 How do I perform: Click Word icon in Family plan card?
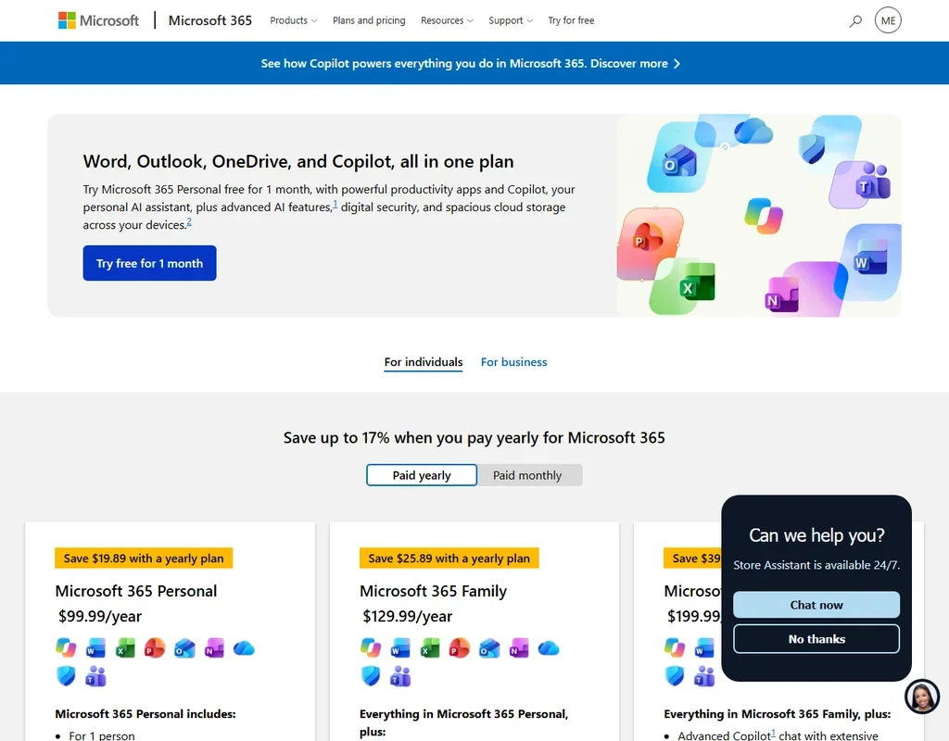[400, 647]
